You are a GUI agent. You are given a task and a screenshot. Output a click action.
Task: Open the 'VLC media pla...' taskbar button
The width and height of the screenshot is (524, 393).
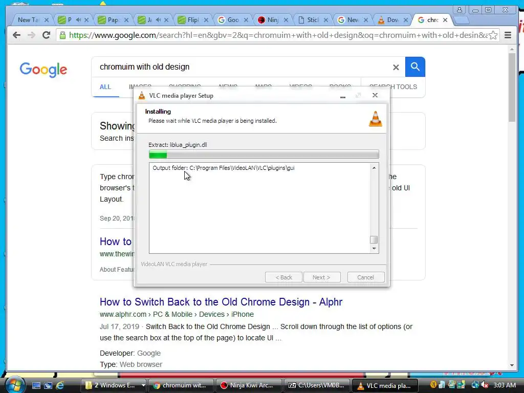point(385,385)
